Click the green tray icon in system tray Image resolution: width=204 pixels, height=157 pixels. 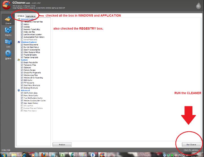click(x=172, y=155)
